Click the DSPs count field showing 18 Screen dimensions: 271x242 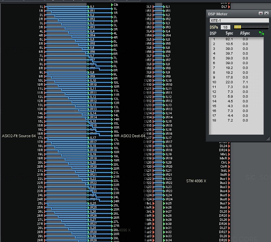[x=225, y=27]
